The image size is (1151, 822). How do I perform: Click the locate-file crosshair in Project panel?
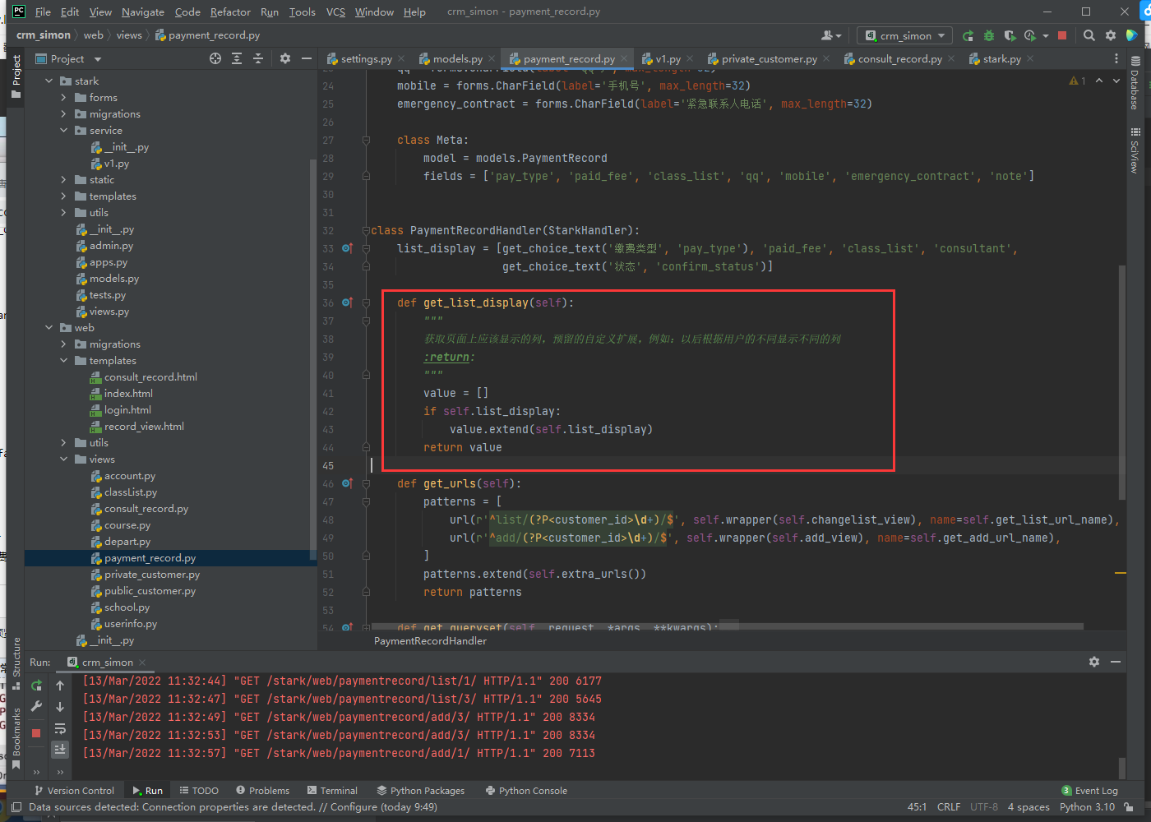[215, 58]
